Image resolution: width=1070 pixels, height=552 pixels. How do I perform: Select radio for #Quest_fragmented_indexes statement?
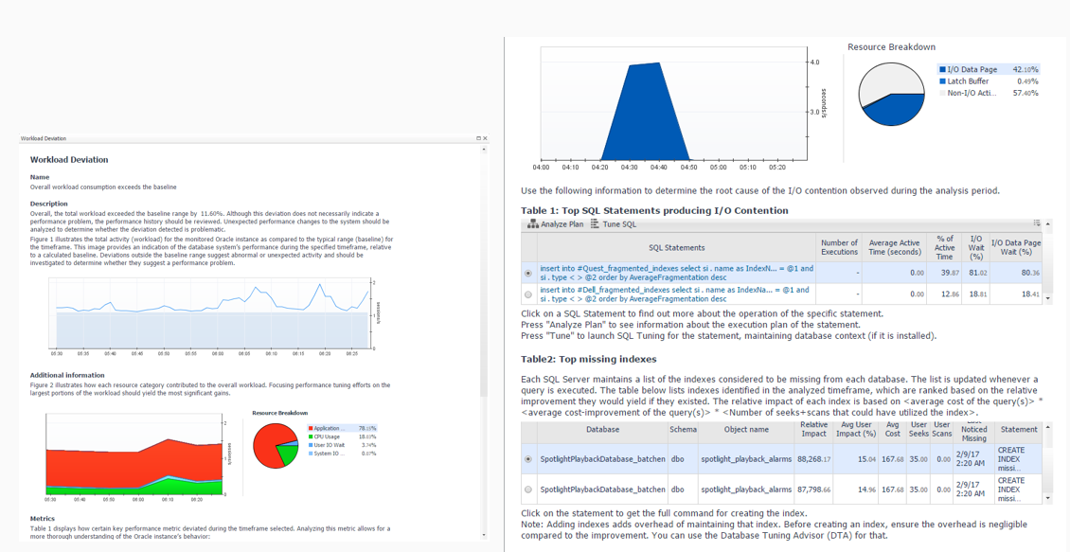[528, 274]
